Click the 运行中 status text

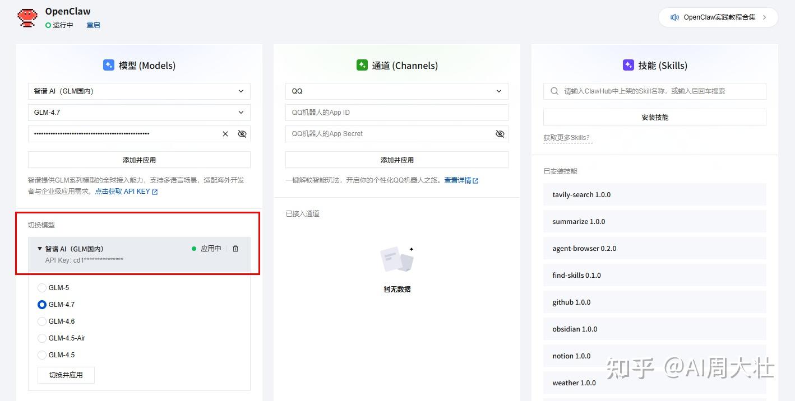[x=63, y=25]
